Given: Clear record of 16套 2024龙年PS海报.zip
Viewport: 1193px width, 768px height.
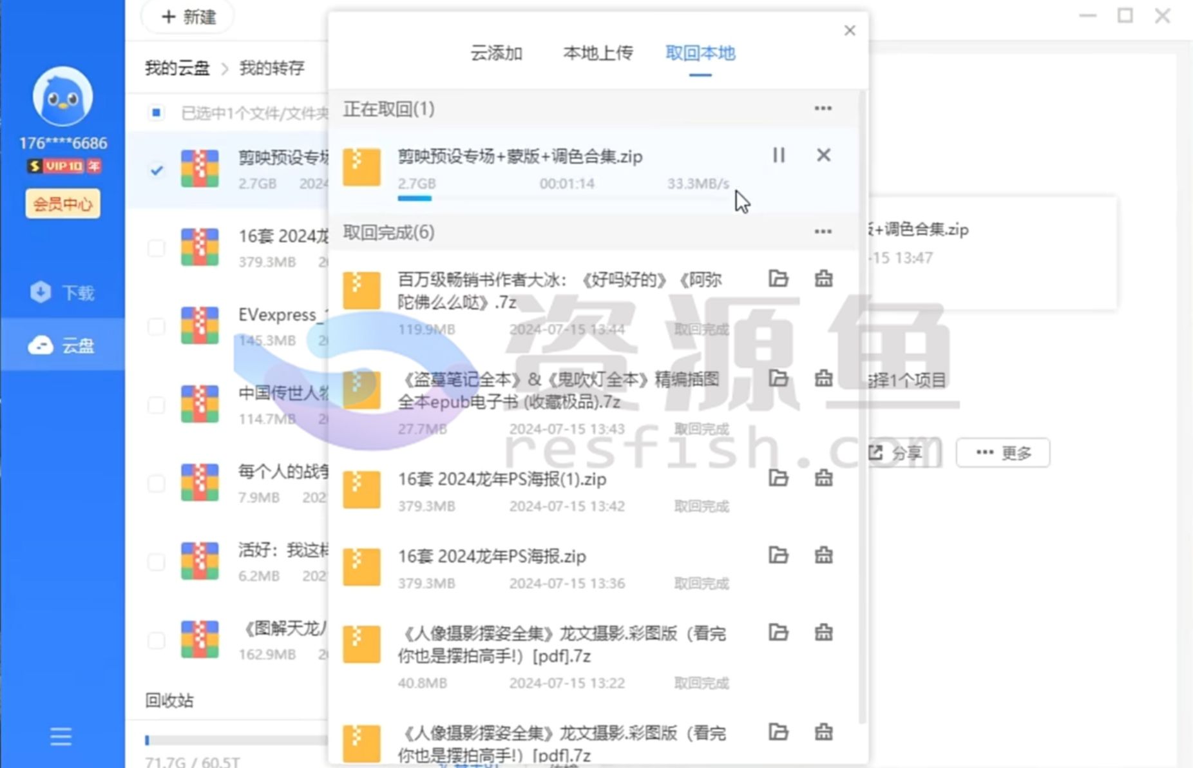Looking at the screenshot, I should point(823,555).
